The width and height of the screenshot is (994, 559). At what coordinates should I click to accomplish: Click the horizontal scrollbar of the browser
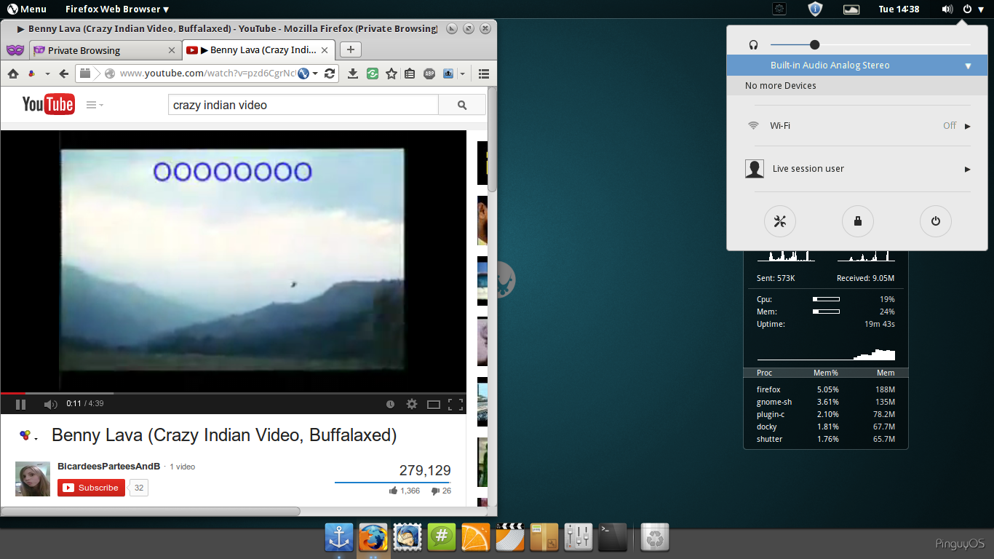151,511
